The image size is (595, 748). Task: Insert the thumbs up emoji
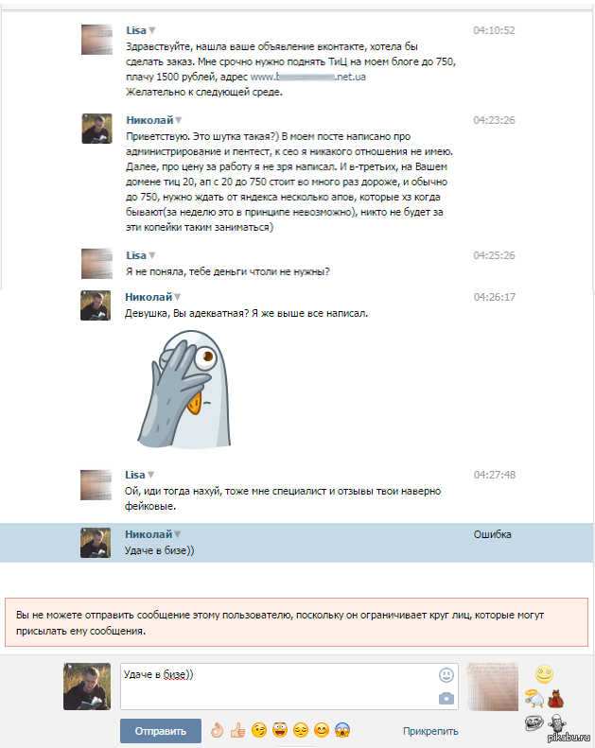pyautogui.click(x=237, y=729)
